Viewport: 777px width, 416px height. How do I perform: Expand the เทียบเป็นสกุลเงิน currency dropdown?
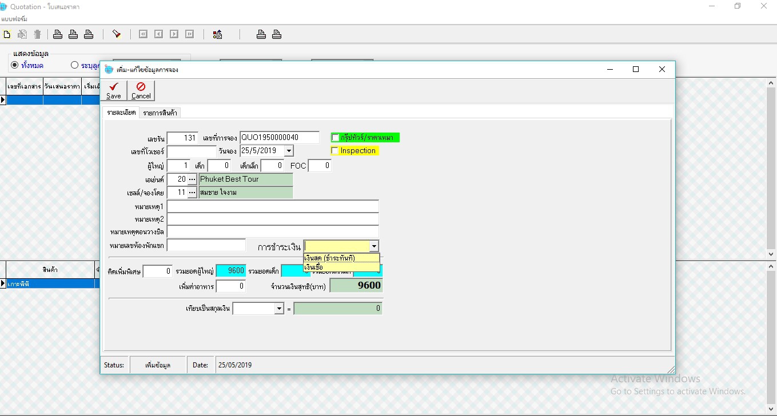[x=279, y=309]
